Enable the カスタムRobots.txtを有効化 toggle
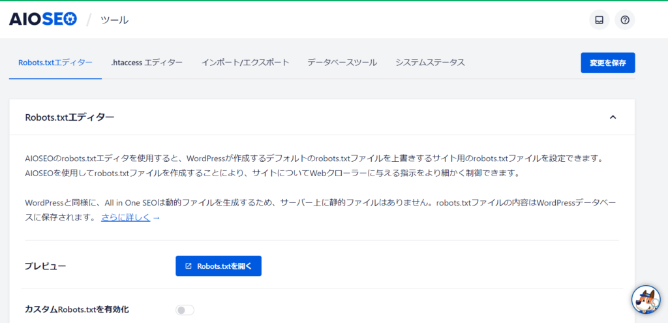 [185, 310]
